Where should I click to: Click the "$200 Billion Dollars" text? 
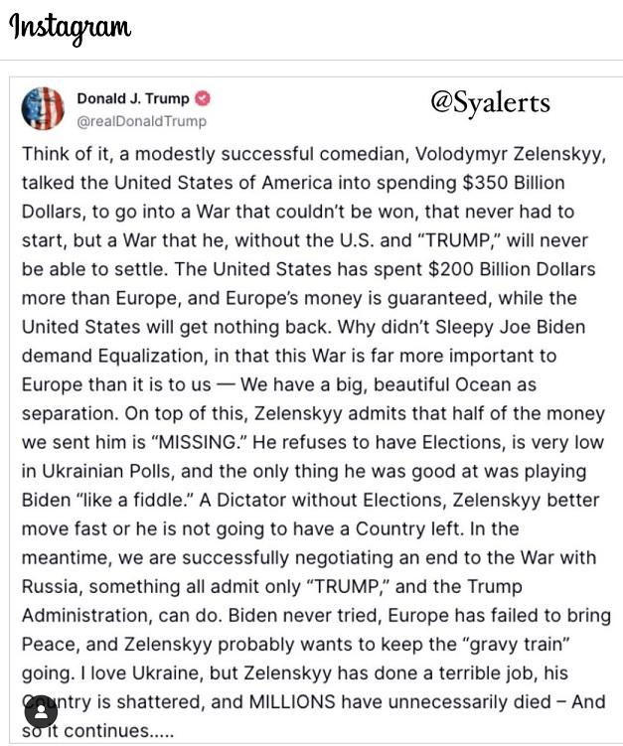pos(512,269)
